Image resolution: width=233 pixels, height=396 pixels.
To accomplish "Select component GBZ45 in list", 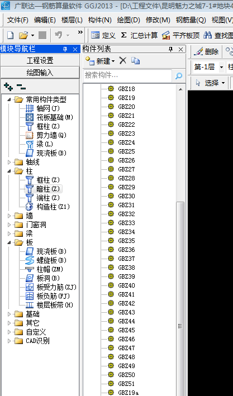I will [x=126, y=330].
